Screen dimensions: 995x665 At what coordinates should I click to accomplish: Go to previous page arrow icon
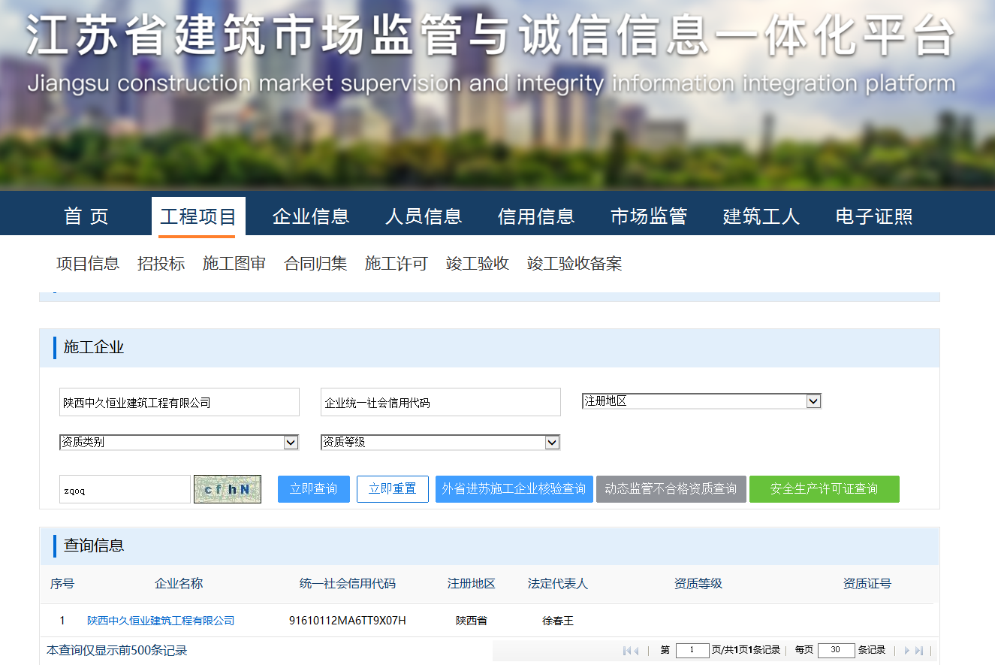636,650
